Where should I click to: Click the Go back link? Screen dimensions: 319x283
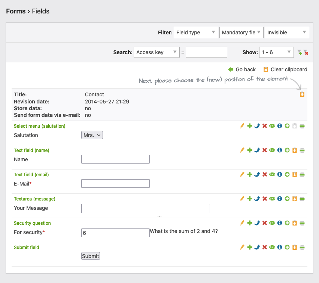242,69
